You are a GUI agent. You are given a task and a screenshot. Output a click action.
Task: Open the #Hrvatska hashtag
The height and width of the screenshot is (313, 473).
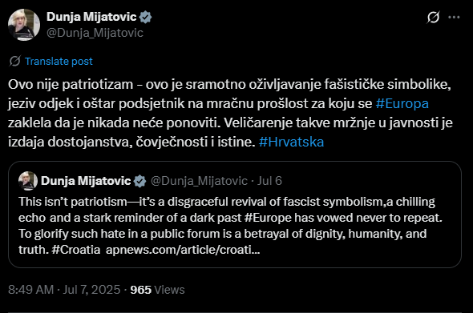coord(291,142)
